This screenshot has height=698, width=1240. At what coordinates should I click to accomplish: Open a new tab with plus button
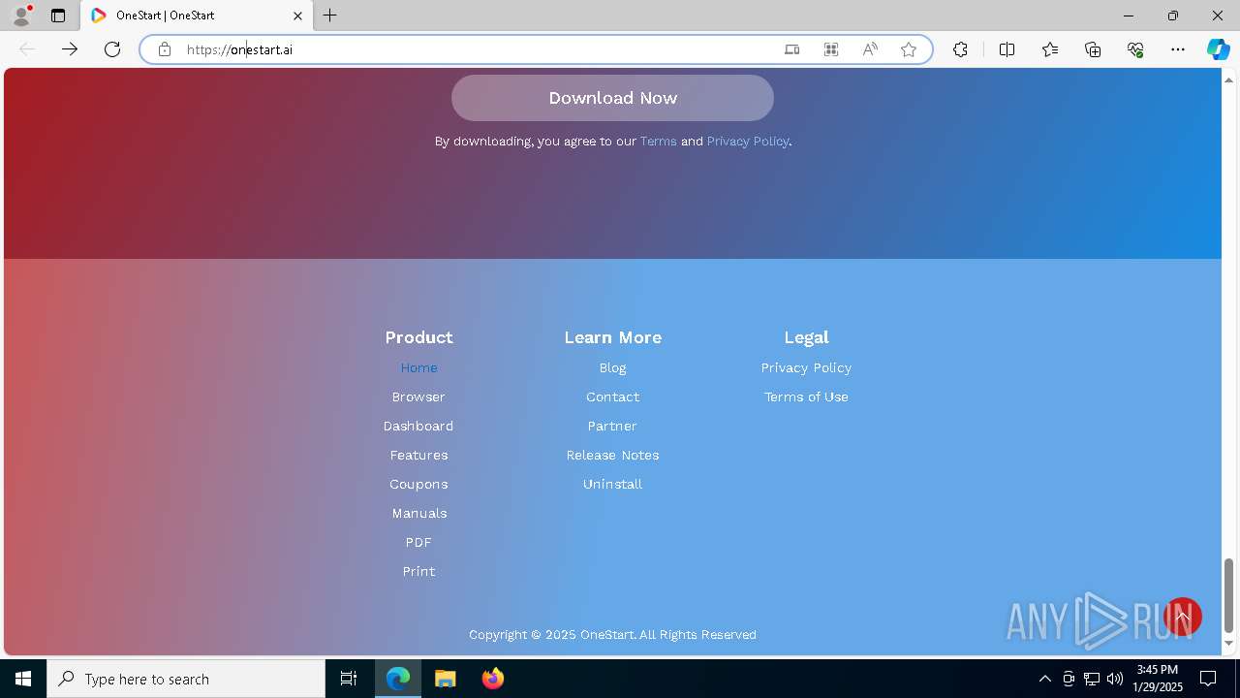(x=330, y=16)
